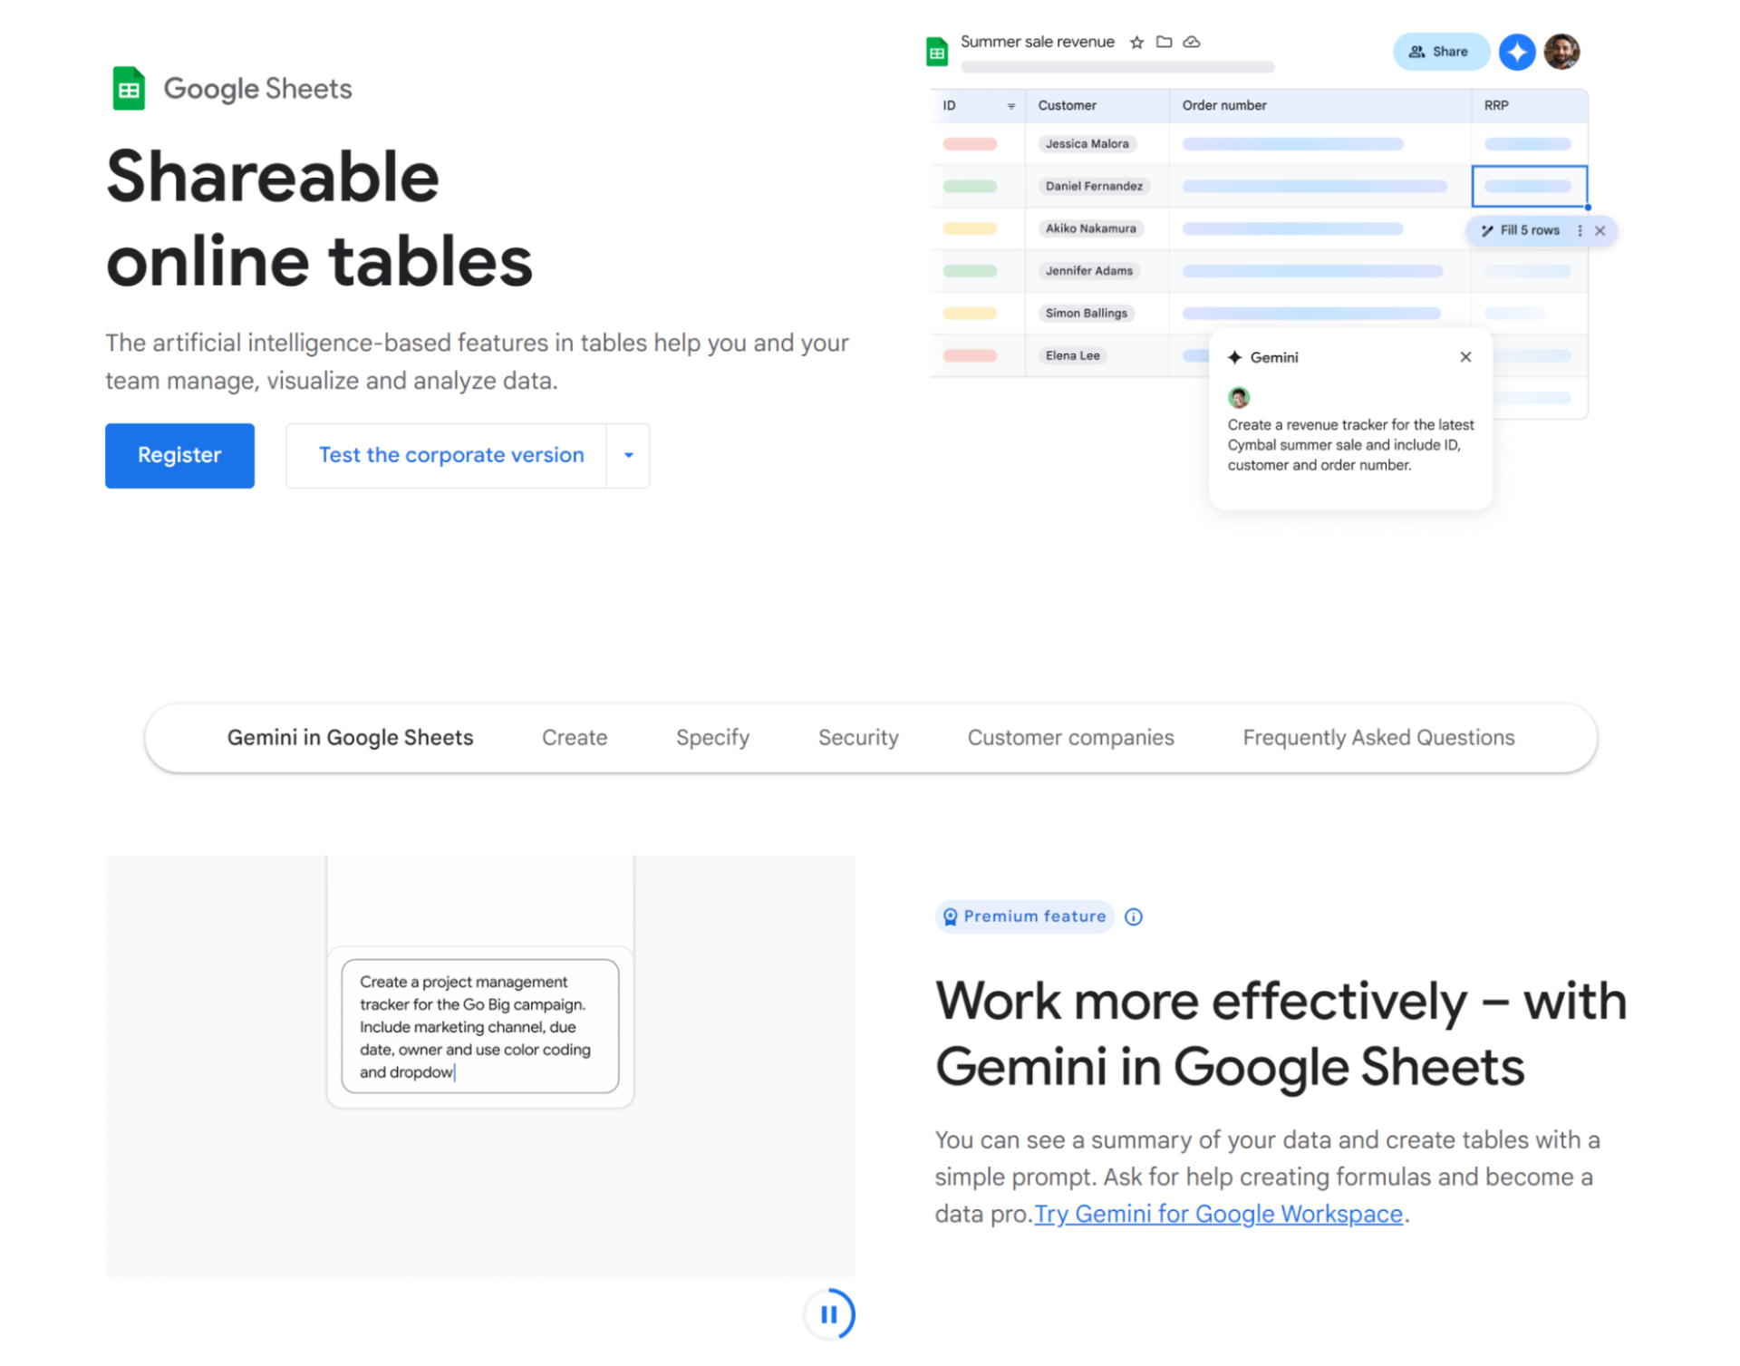Select the Akiko Nakamura customer chip
The height and width of the screenshot is (1366, 1740).
[1090, 228]
